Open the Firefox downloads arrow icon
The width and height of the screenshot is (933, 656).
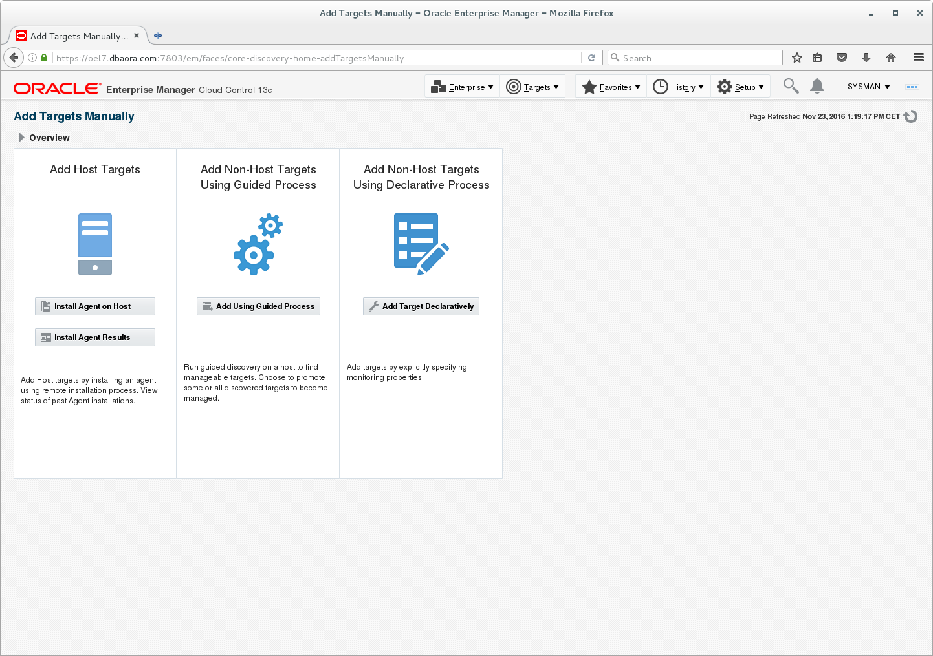point(866,58)
